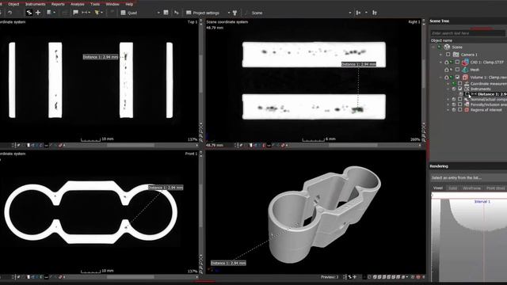Toggle Nominal/actual comparison checkbox
Image resolution: width=507 pixels, height=285 pixels.
coord(459,100)
